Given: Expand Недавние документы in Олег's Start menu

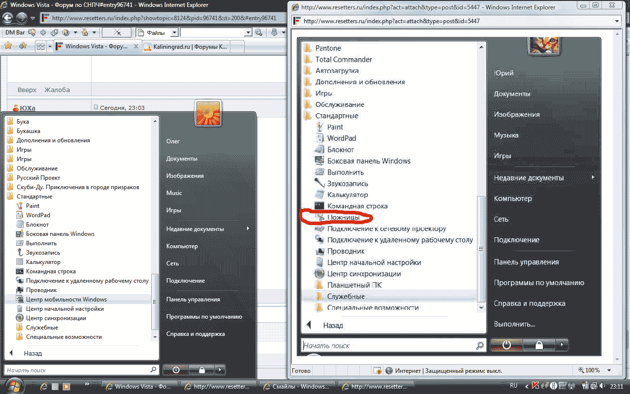Looking at the screenshot, I should pyautogui.click(x=208, y=229).
